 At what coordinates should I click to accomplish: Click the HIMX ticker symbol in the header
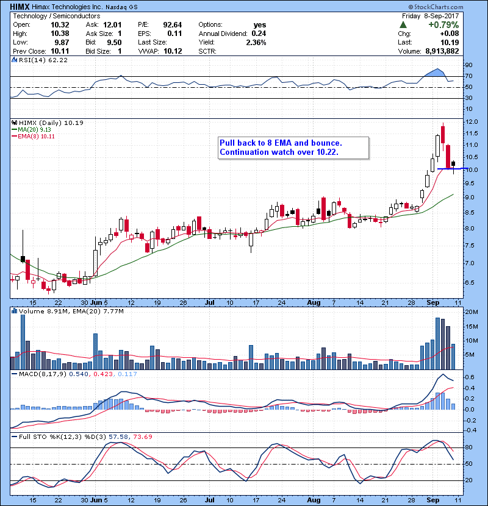click(20, 7)
